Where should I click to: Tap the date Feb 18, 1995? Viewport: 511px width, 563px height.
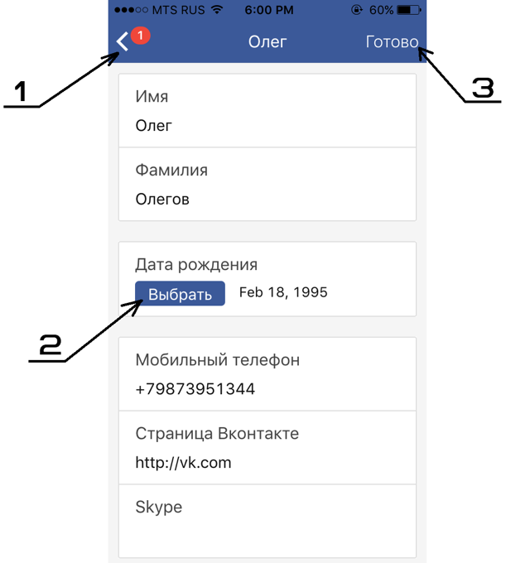pos(283,292)
